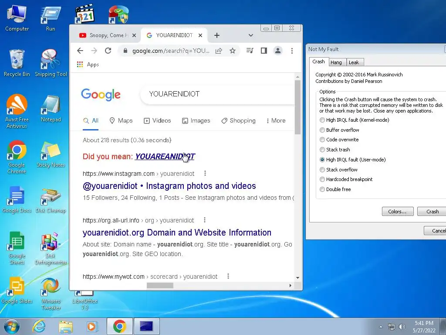Screen dimensions: 446x335
Task: Click the horizontal scrollbar thumb in Chrome
Action: point(160,285)
